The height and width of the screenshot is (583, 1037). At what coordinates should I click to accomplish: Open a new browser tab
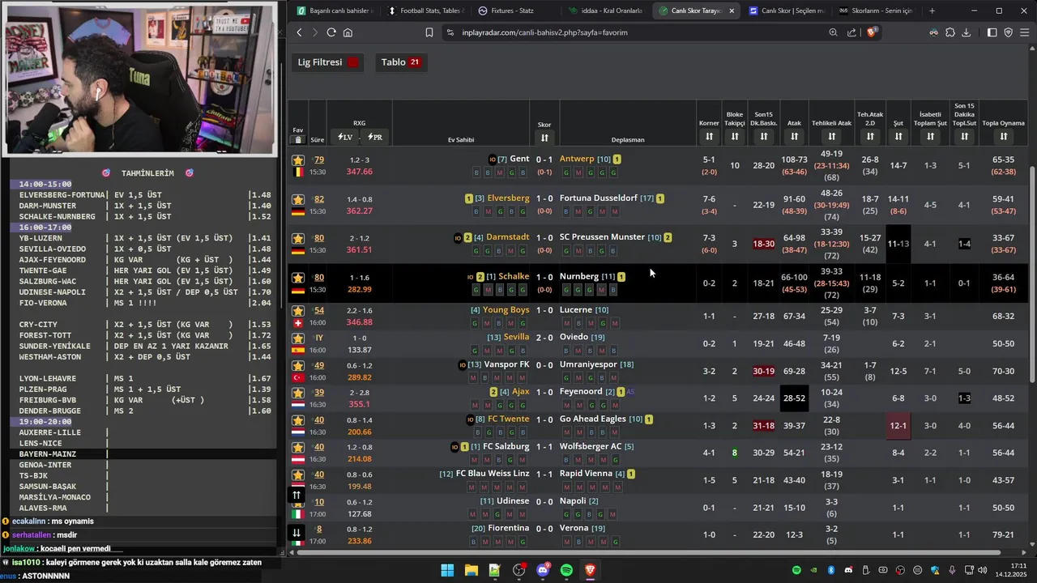click(x=932, y=11)
